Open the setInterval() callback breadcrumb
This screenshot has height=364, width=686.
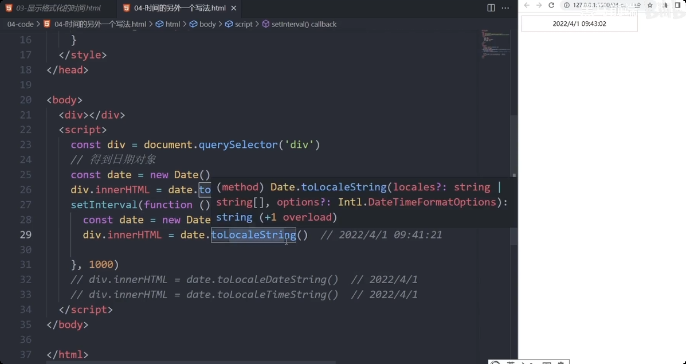pos(304,24)
